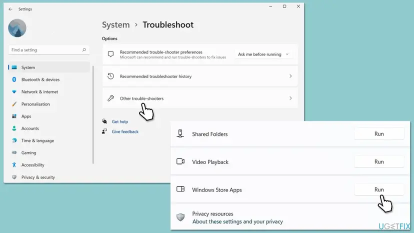
Task: Expand Recommended troubleshooter history chevron
Action: (290, 76)
